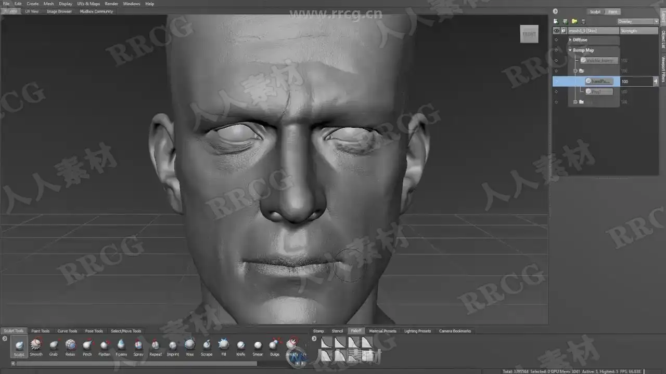Select the Scrape sculpt tool

[x=207, y=346]
